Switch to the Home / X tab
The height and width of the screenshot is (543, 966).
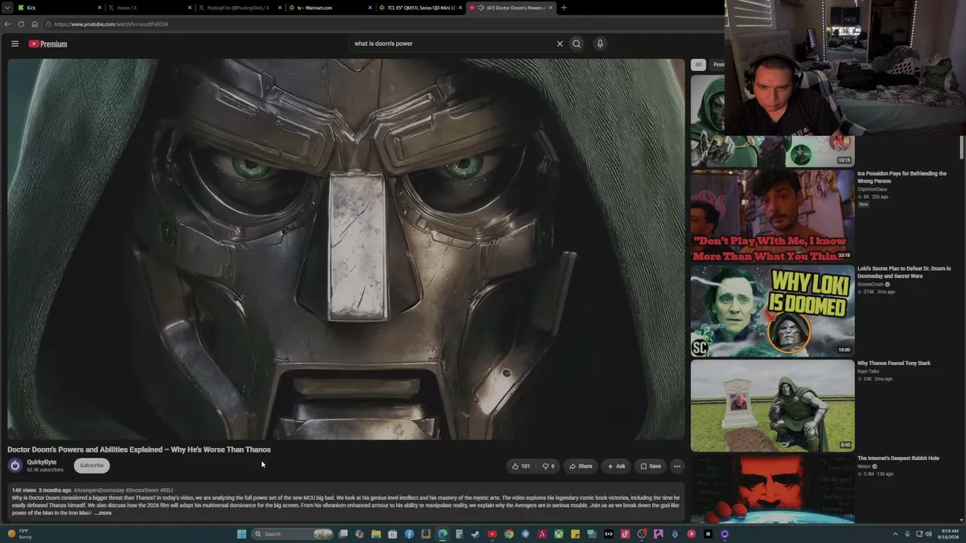(149, 8)
